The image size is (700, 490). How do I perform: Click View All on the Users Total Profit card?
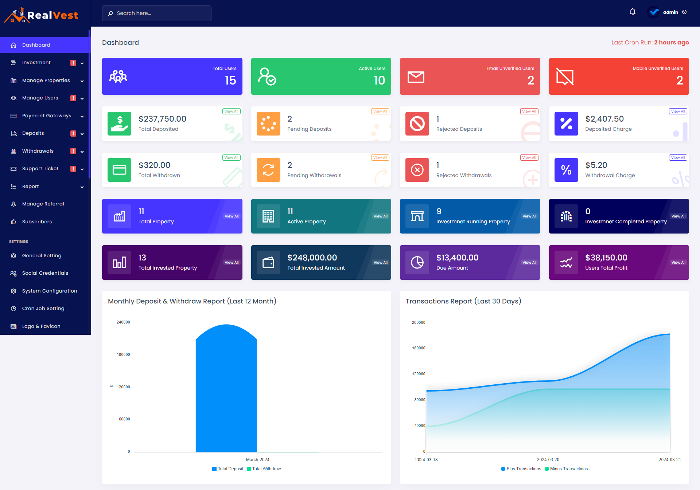click(678, 262)
